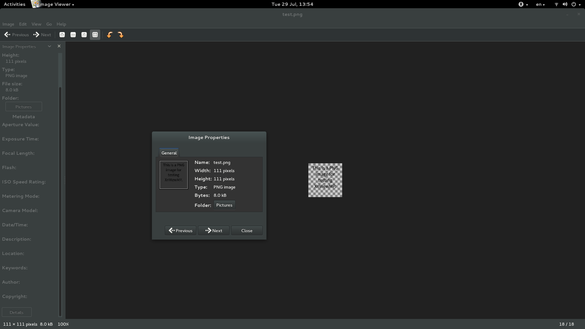Open the Image Viewer app menu
585x329 pixels.
(x=55, y=4)
